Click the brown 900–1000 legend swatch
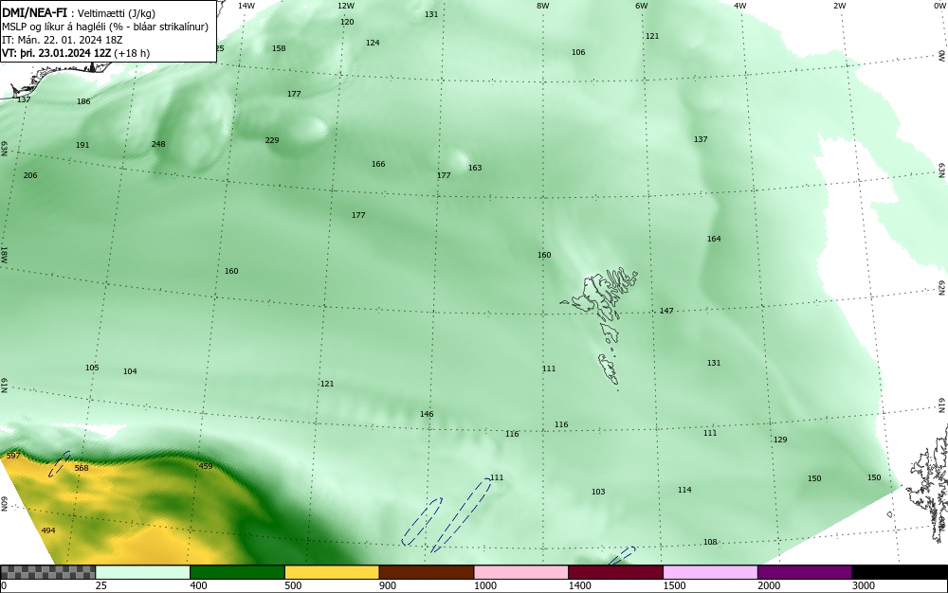Viewport: 948px width, 593px height. pos(427,572)
